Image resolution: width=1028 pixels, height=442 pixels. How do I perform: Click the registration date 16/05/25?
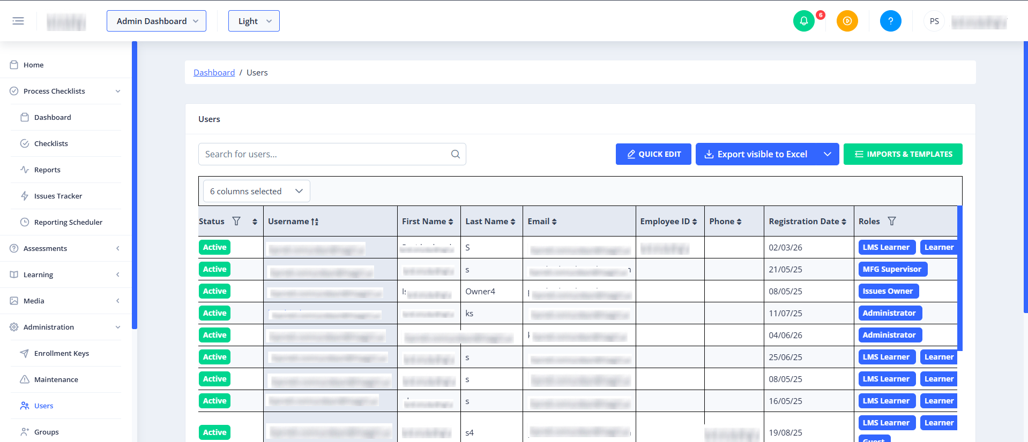[x=786, y=401]
